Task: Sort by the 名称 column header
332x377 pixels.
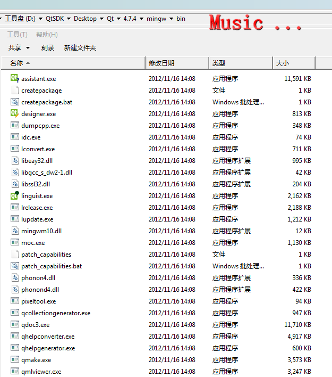Action: pos(73,63)
